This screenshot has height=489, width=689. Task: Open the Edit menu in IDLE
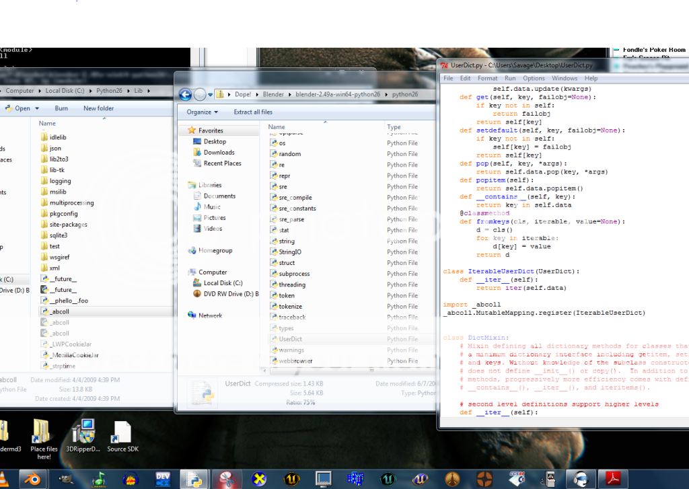466,78
